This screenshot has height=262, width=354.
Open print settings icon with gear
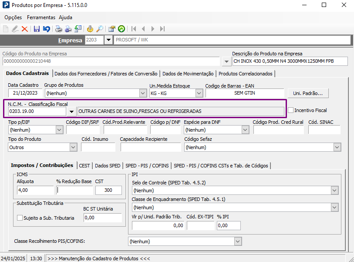pyautogui.click(x=68, y=29)
